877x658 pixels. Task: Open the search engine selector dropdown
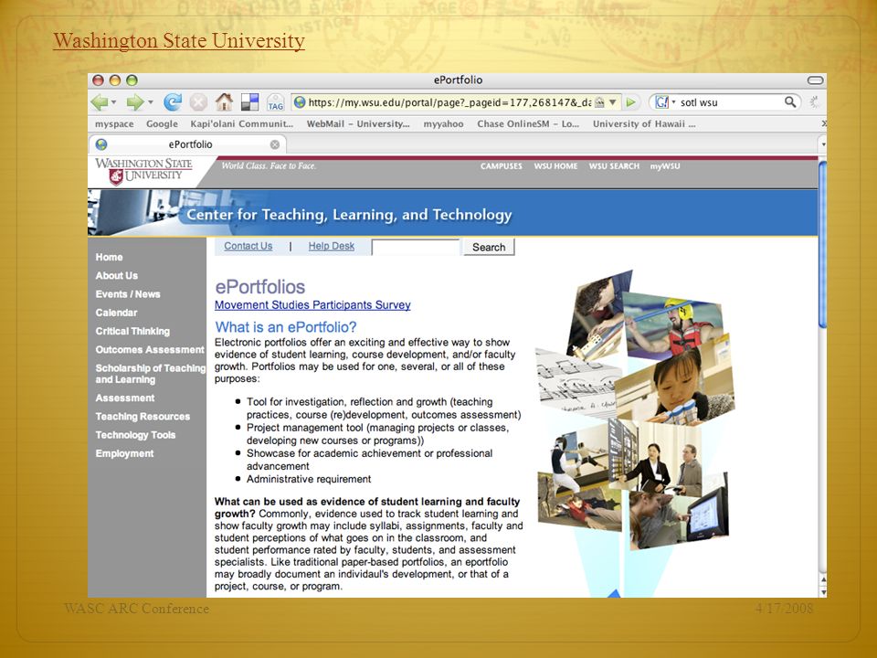coord(673,102)
